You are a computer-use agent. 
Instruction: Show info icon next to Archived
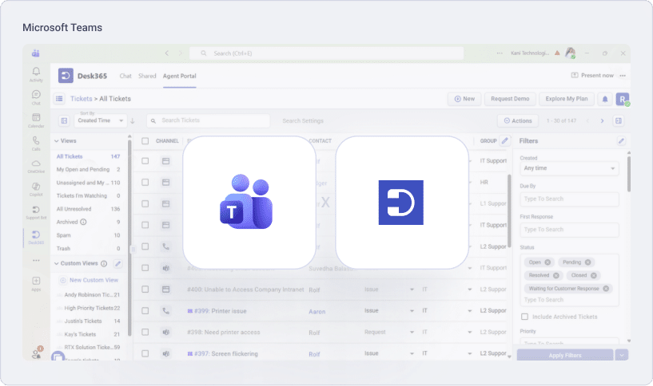tap(83, 222)
